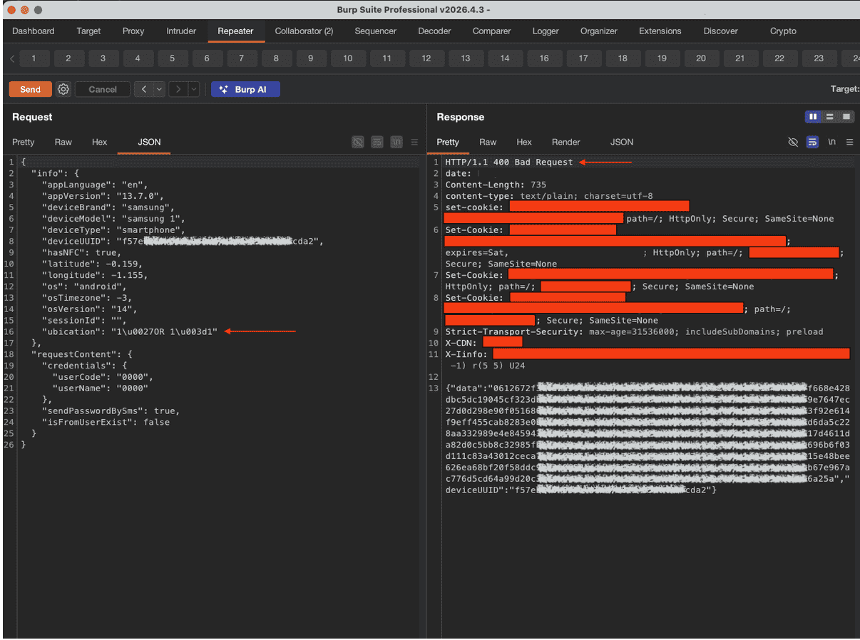The image size is (860, 640).
Task: Open previous-history dropdown arrow
Action: click(159, 89)
